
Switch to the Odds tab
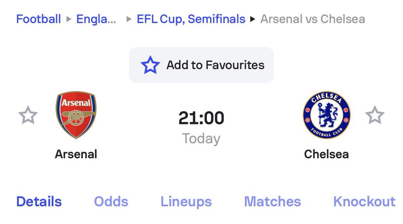111,202
